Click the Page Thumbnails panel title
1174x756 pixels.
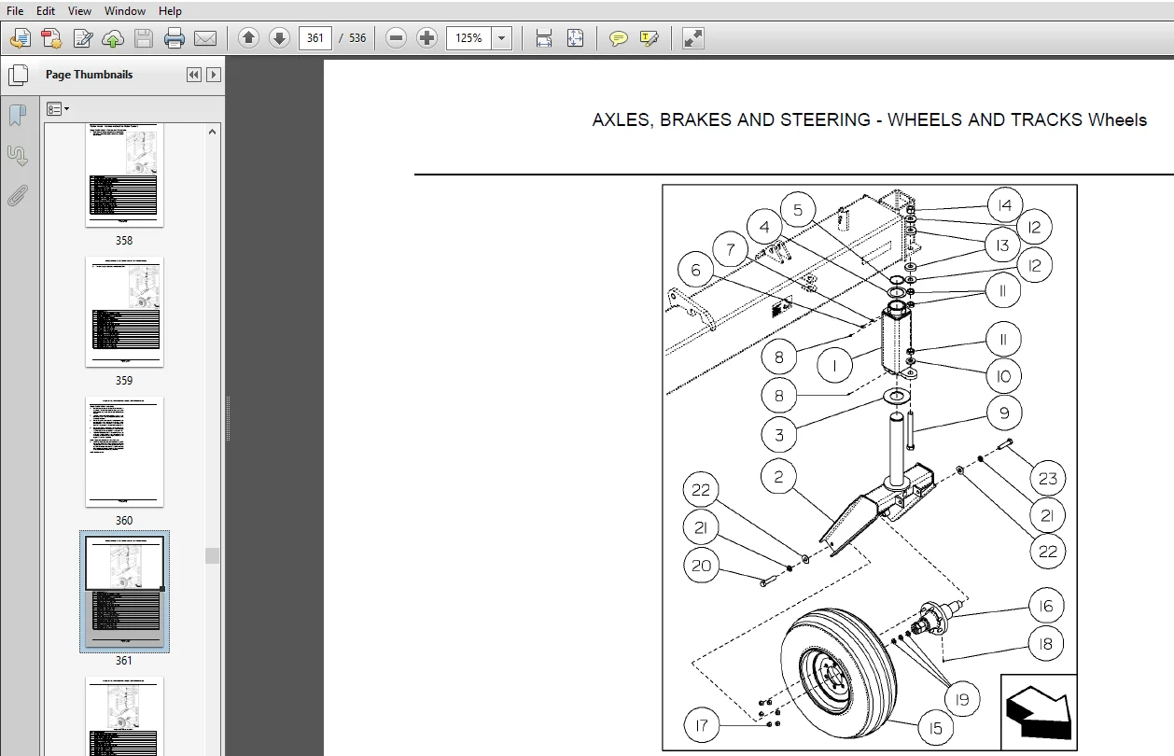click(x=90, y=75)
